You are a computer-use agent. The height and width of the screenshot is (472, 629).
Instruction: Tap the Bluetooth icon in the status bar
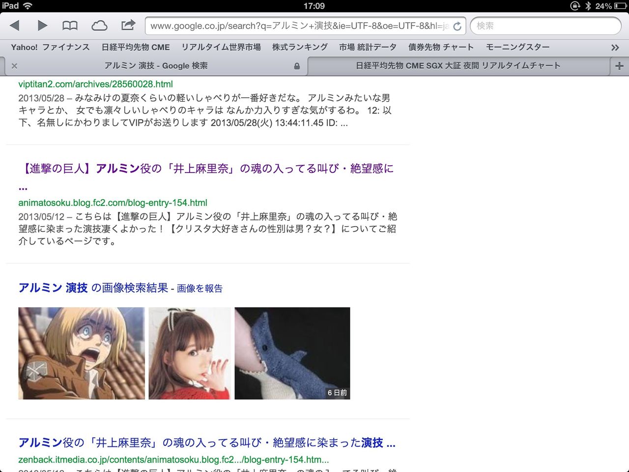pos(589,6)
